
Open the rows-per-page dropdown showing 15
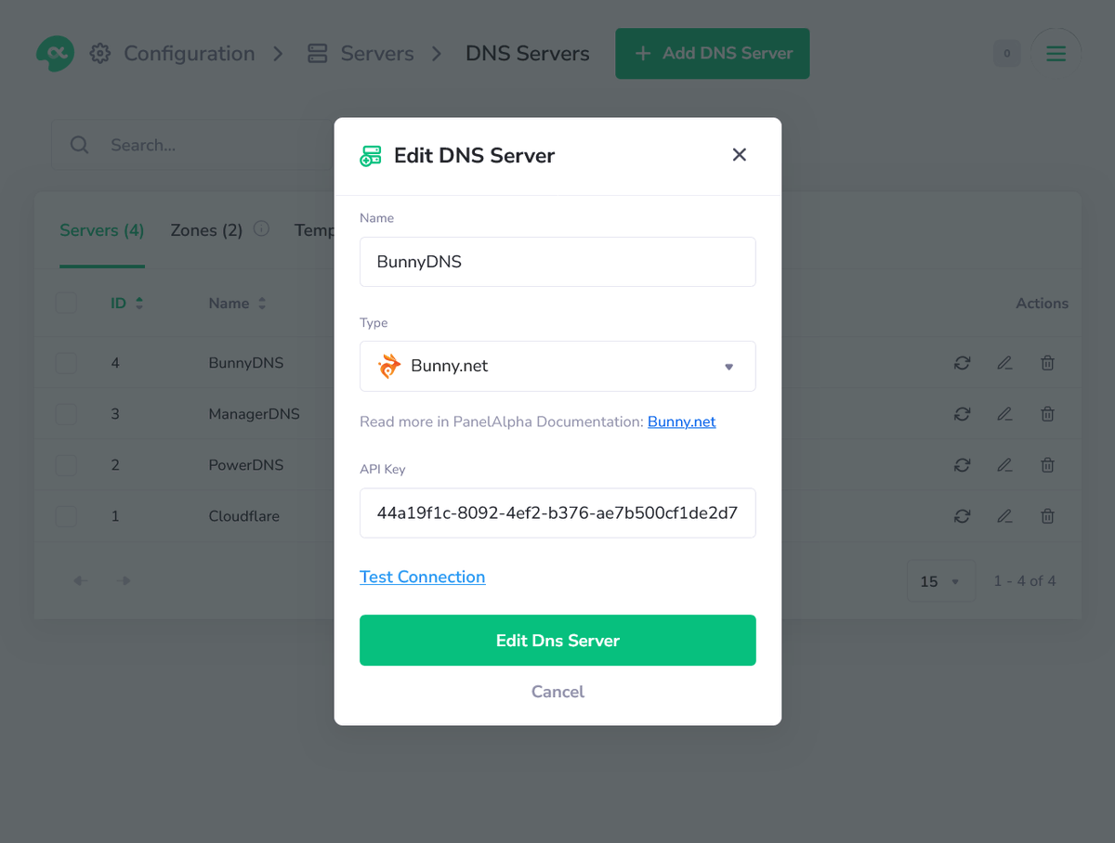(941, 581)
